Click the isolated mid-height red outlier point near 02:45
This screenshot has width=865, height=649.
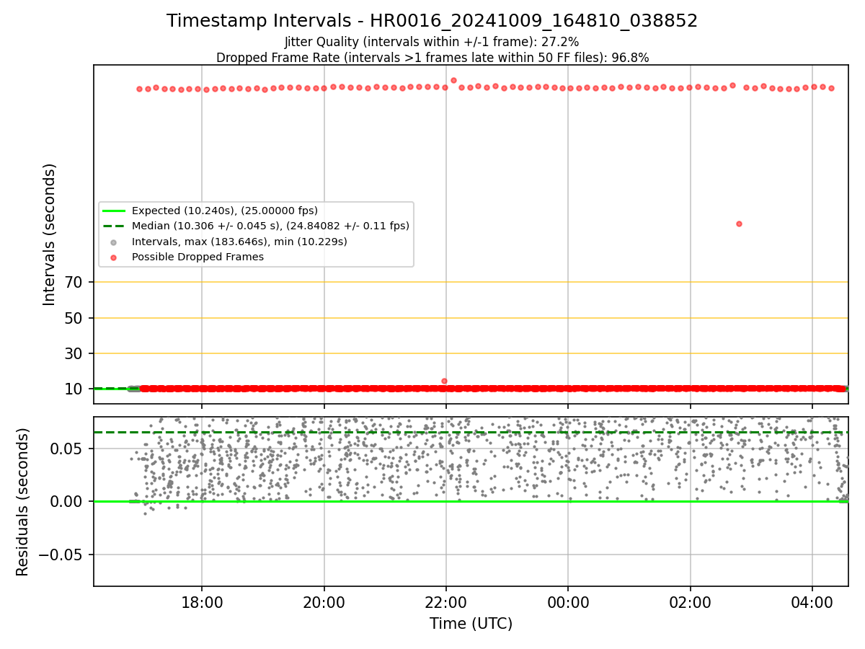tap(739, 224)
